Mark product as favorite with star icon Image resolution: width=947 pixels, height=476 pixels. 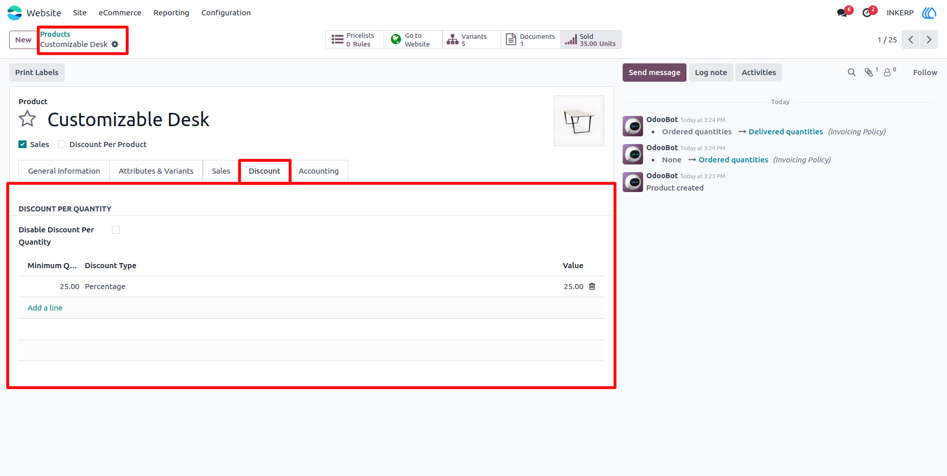[x=28, y=119]
